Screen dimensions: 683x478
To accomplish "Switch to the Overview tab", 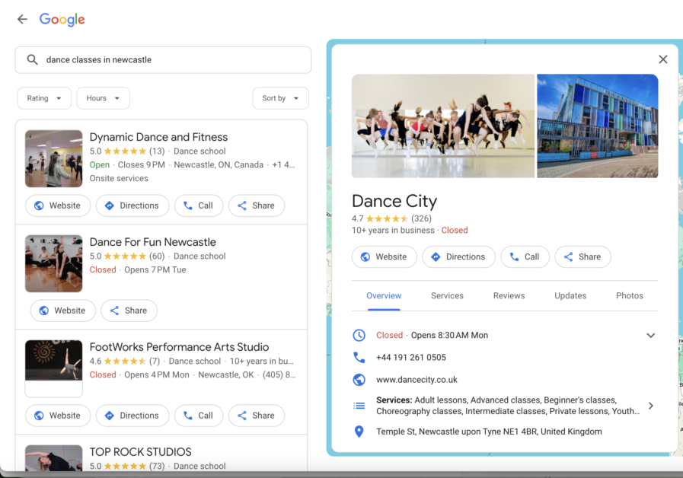I will click(x=384, y=295).
